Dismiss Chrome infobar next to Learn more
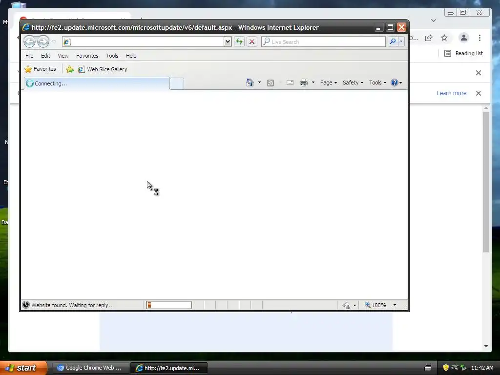The image size is (500, 375). (479, 93)
